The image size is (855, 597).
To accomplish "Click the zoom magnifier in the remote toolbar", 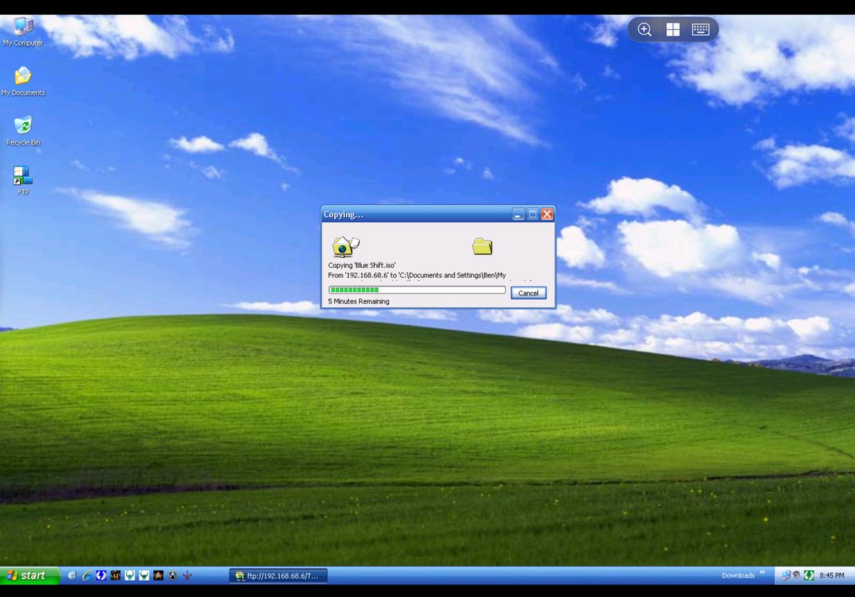I will (645, 29).
